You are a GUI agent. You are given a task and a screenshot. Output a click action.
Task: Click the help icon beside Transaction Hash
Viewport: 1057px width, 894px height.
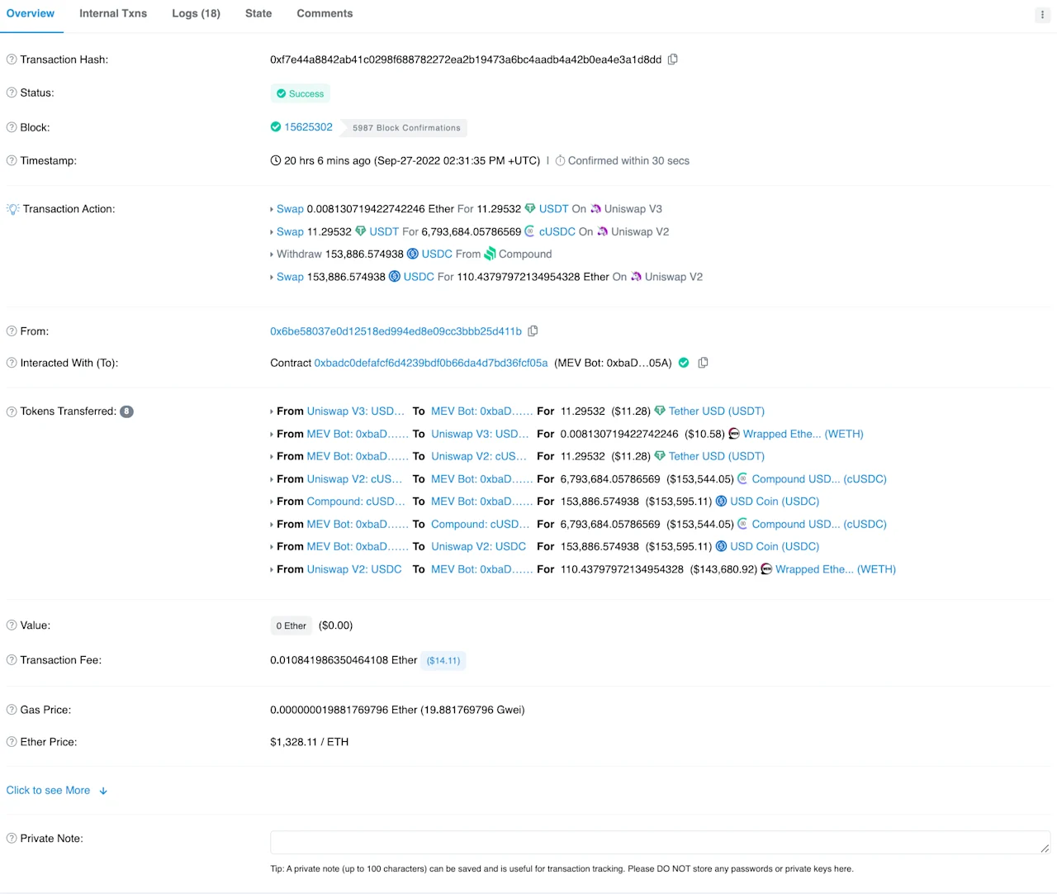[x=12, y=59]
